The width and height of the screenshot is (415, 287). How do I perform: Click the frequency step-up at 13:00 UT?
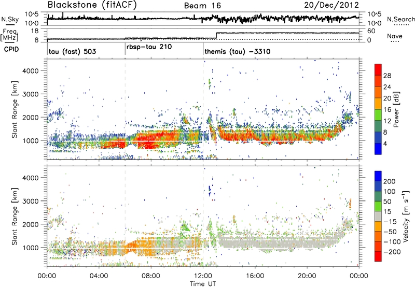click(216, 36)
